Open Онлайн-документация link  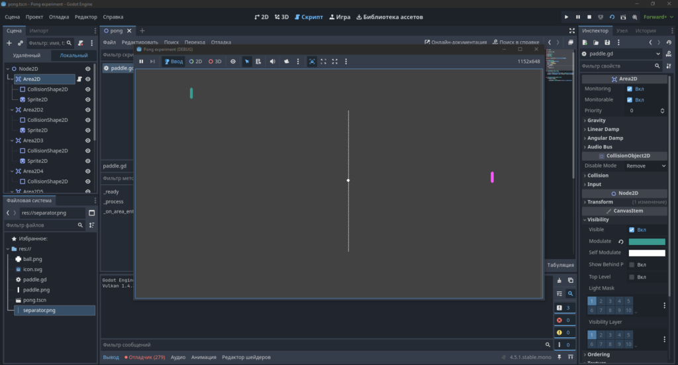[456, 42]
